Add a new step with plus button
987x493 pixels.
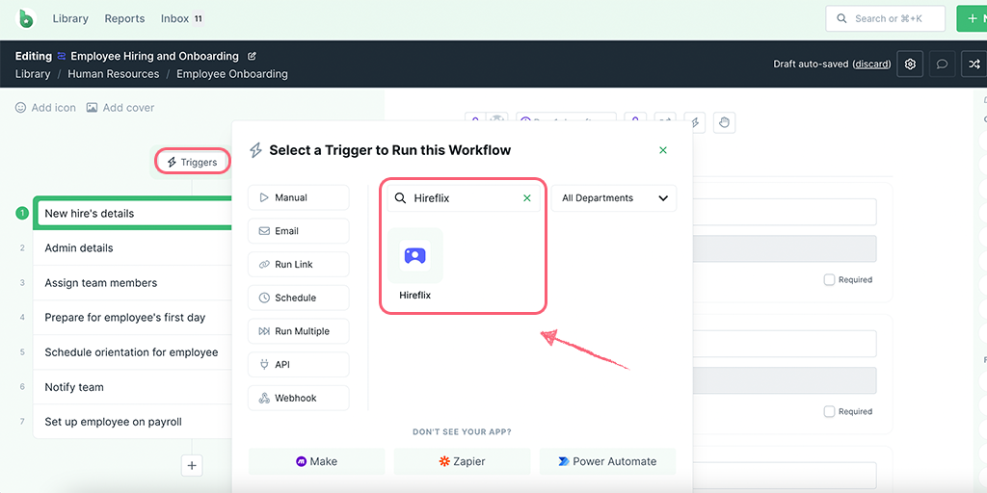[x=192, y=466]
